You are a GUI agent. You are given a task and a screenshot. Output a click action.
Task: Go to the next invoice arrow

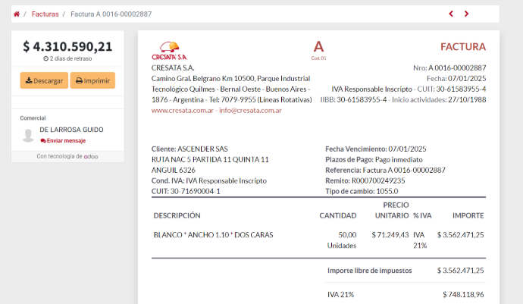pyautogui.click(x=466, y=14)
